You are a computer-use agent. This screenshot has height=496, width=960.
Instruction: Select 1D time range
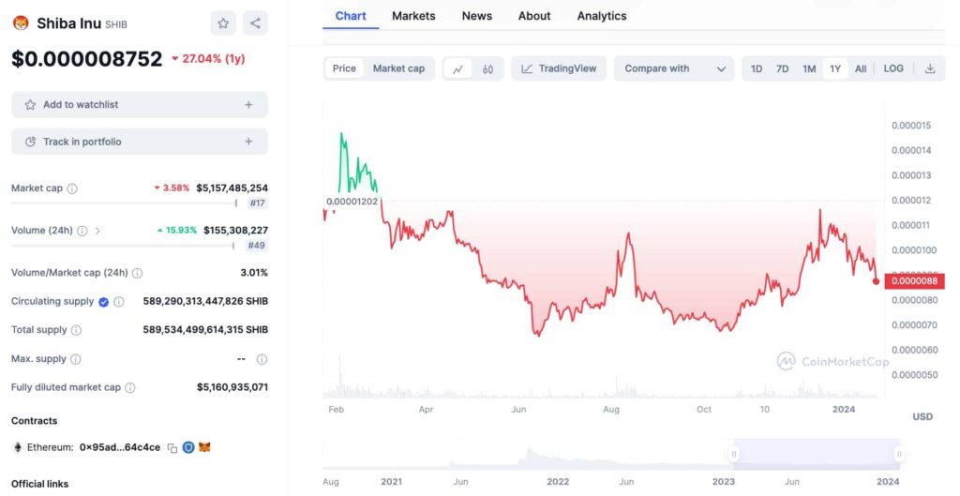757,68
